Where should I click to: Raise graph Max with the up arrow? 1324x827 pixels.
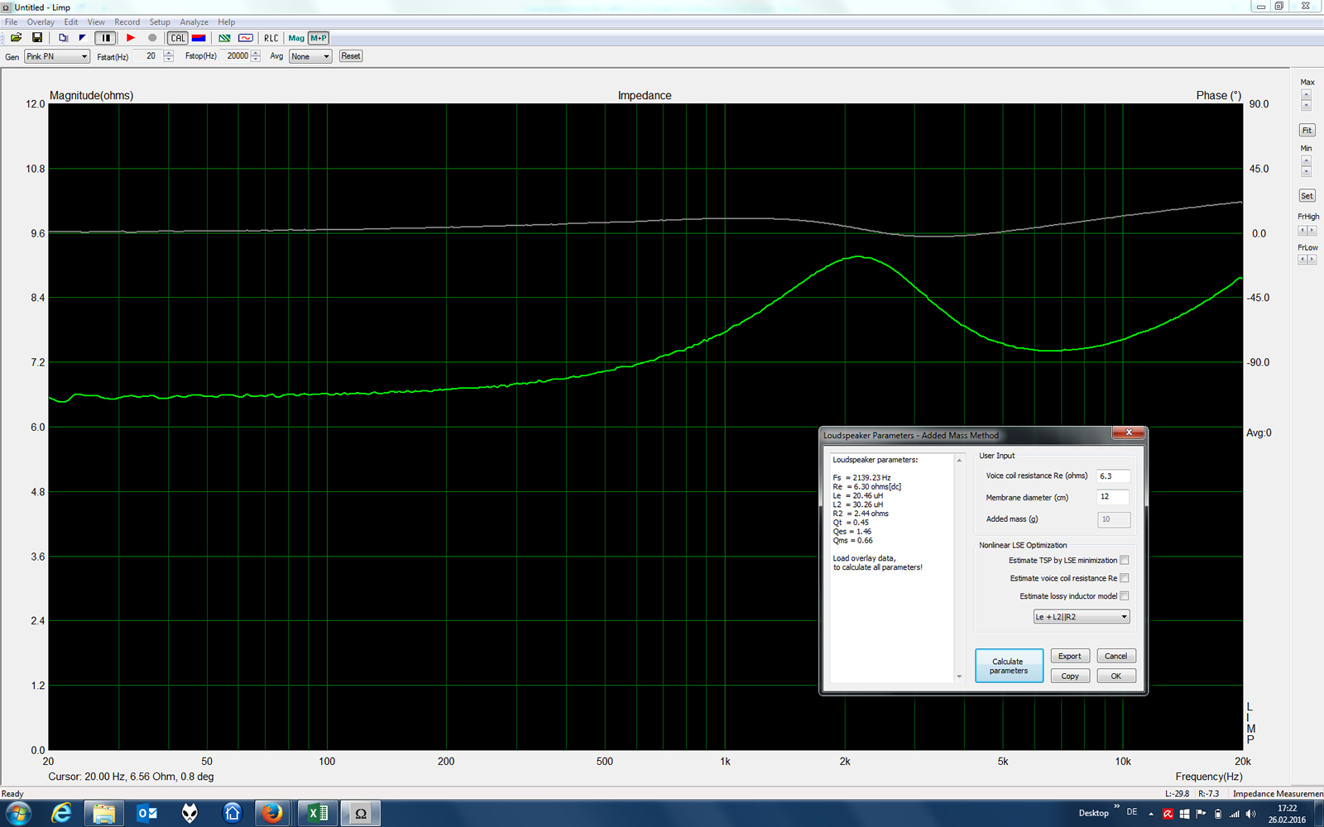pyautogui.click(x=1307, y=94)
